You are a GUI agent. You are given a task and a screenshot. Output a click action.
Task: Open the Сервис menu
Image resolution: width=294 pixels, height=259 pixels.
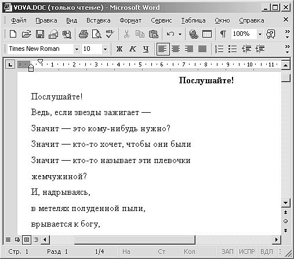(161, 20)
